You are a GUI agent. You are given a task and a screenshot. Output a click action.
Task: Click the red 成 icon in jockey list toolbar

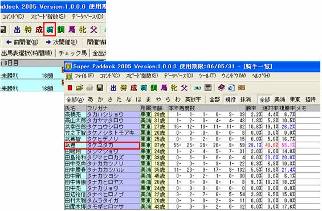[133, 88]
